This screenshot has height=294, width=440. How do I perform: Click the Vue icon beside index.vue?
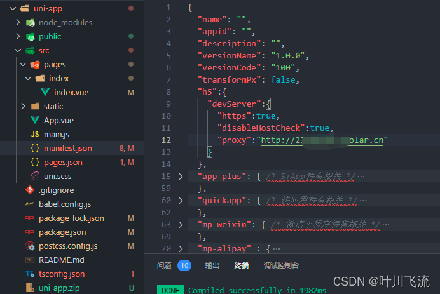pos(45,92)
